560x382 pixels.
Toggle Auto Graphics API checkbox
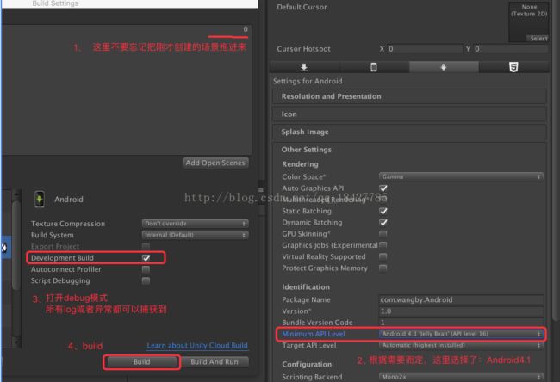point(383,188)
